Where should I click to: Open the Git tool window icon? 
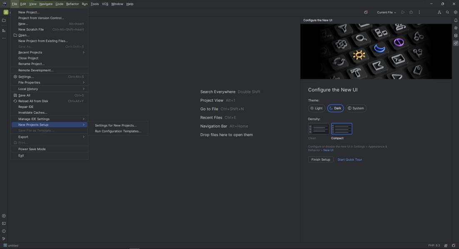[4, 239]
